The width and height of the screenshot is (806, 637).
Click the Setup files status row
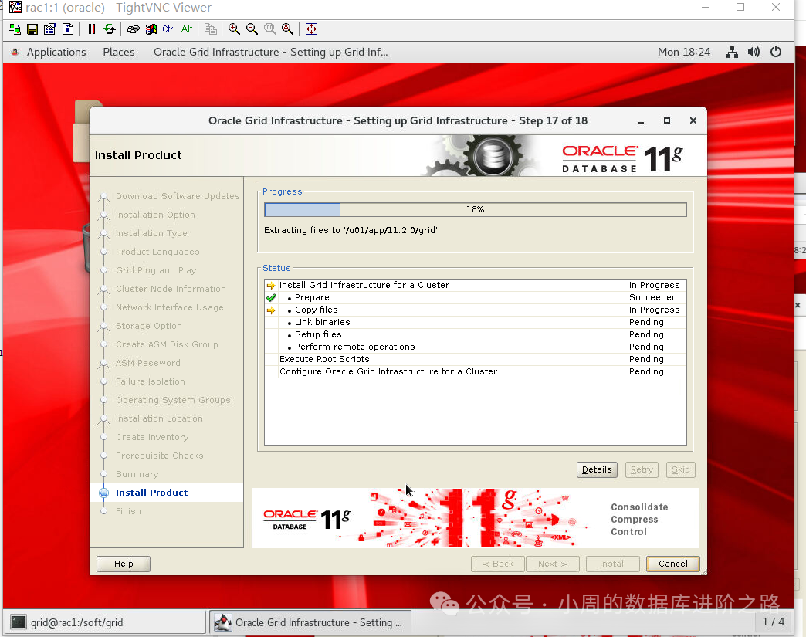pos(476,334)
